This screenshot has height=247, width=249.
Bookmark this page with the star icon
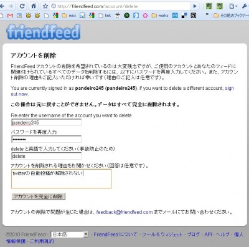[x=45, y=6]
